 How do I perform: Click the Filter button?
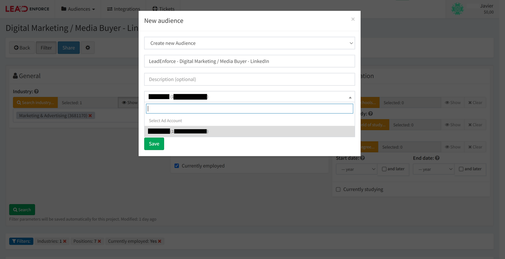click(46, 48)
